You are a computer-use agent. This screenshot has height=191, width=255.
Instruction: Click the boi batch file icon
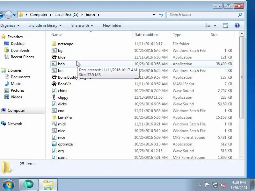pos(54,70)
